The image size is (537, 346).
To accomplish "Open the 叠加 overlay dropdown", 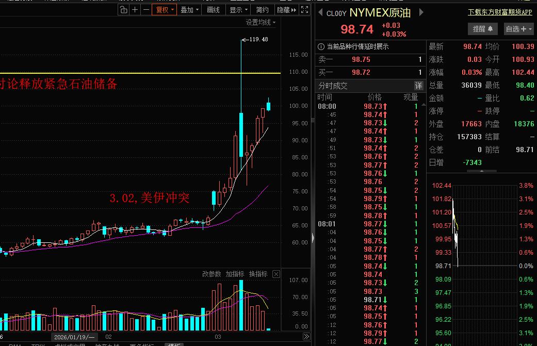I will (x=189, y=10).
